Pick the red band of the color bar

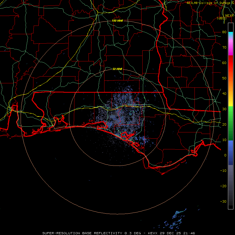(231, 63)
